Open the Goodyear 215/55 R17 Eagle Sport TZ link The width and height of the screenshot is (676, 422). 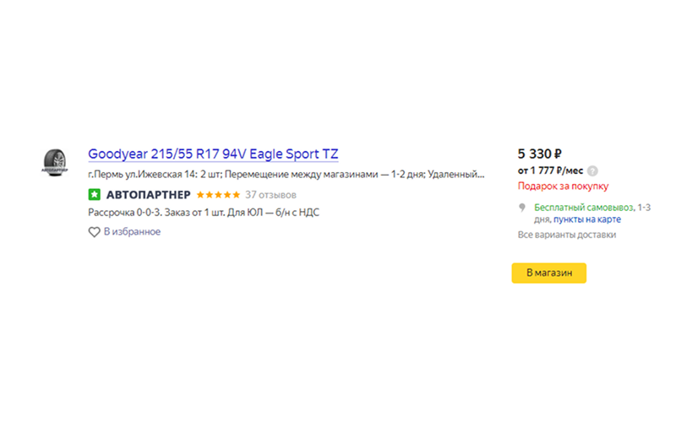(x=213, y=154)
